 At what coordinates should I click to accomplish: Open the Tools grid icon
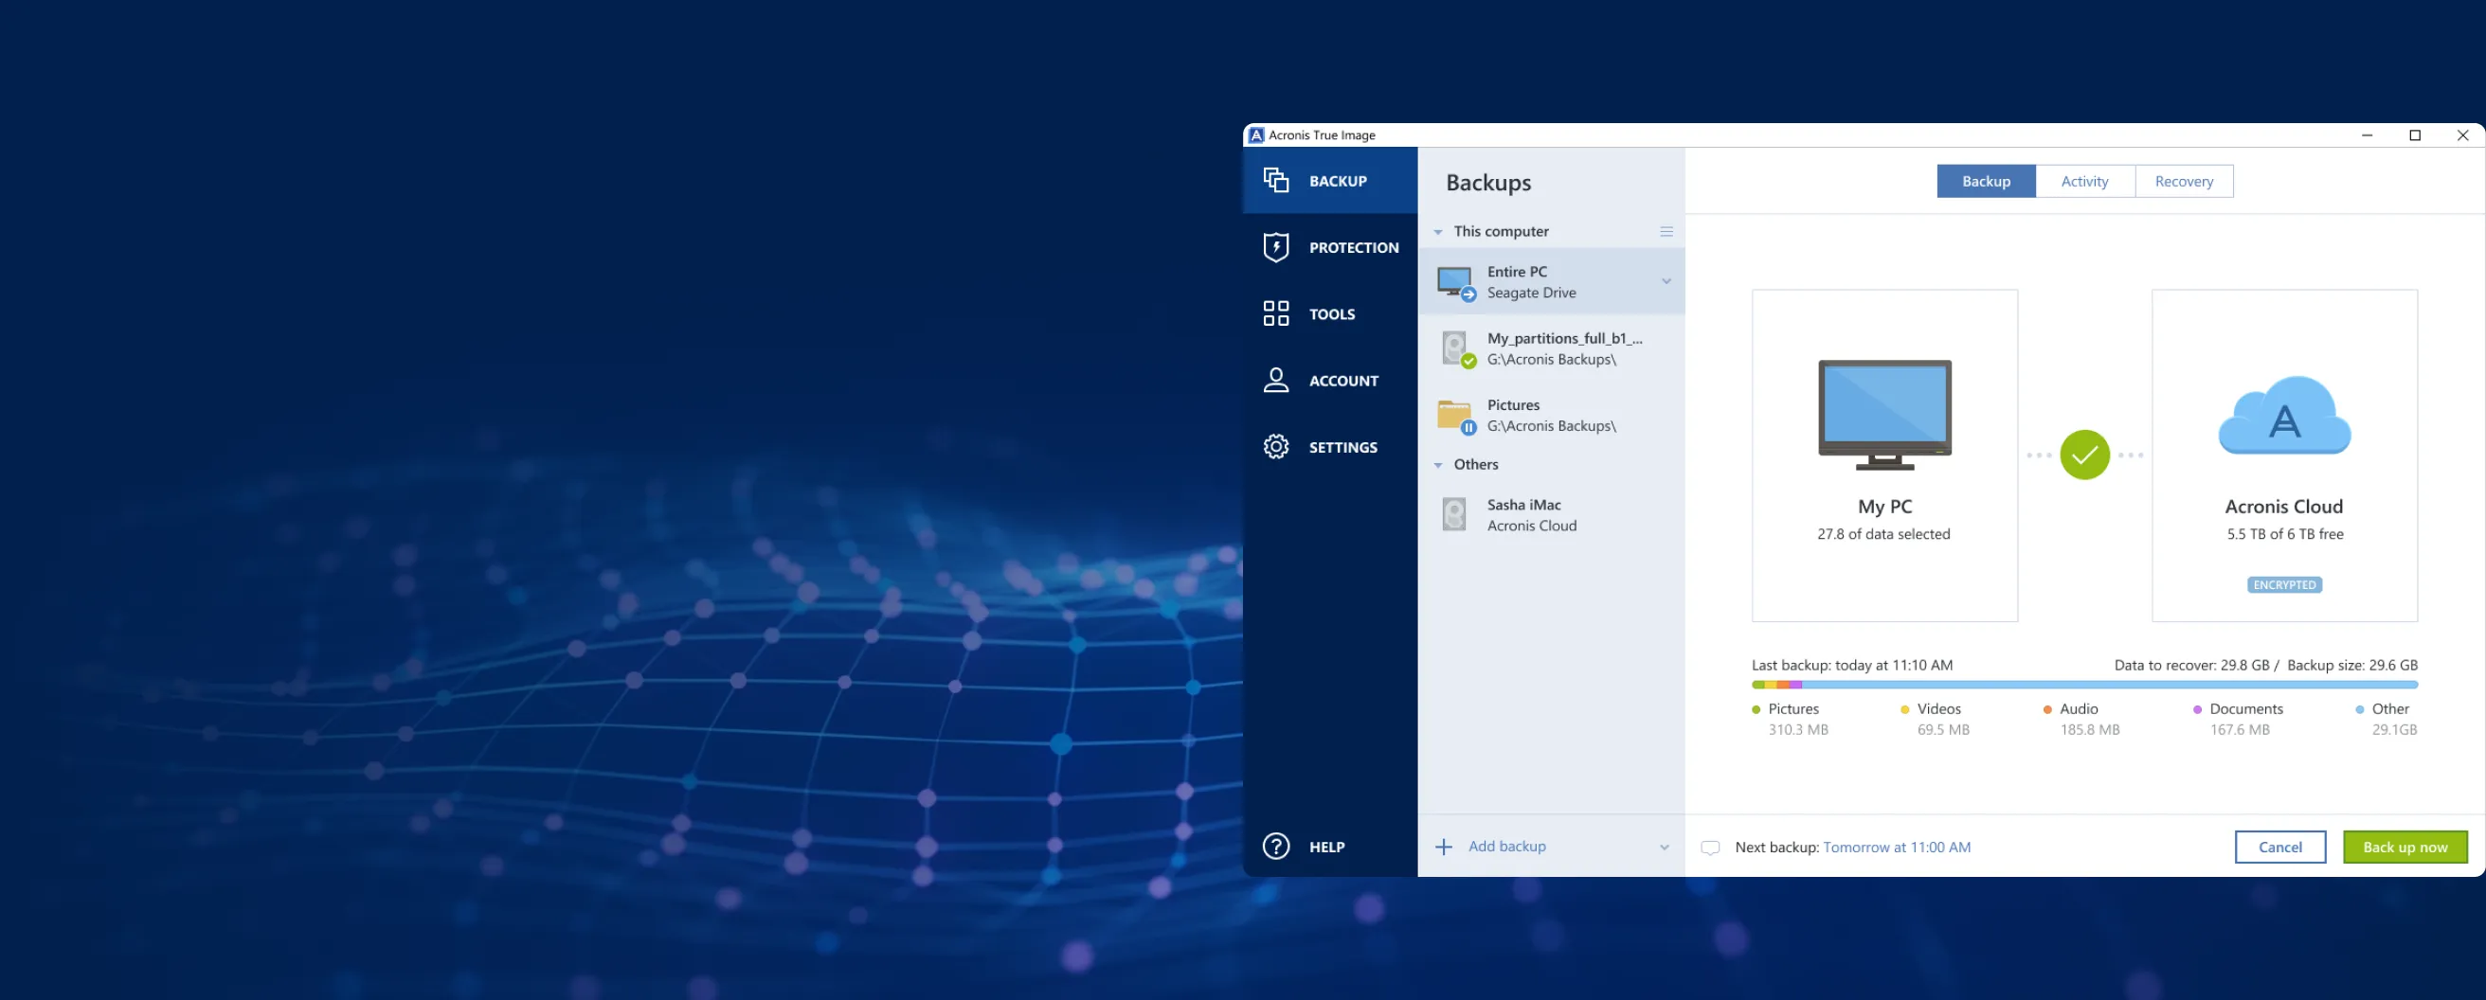coord(1276,313)
